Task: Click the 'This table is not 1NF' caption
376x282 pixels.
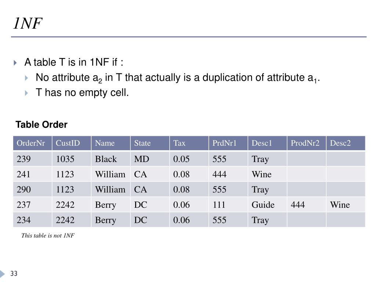Action: pos(48,235)
